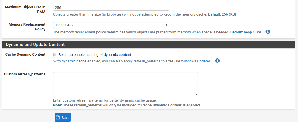This screenshot has height=122, width=298.
Task: Open the Memory Replacement Policy dropdown
Action: tap(111, 25)
